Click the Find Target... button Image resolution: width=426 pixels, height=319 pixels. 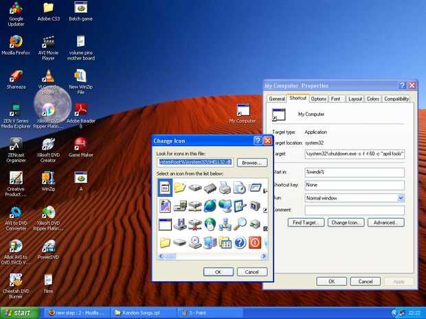(306, 222)
